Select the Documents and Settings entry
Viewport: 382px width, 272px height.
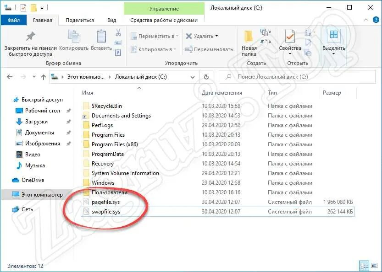121,116
